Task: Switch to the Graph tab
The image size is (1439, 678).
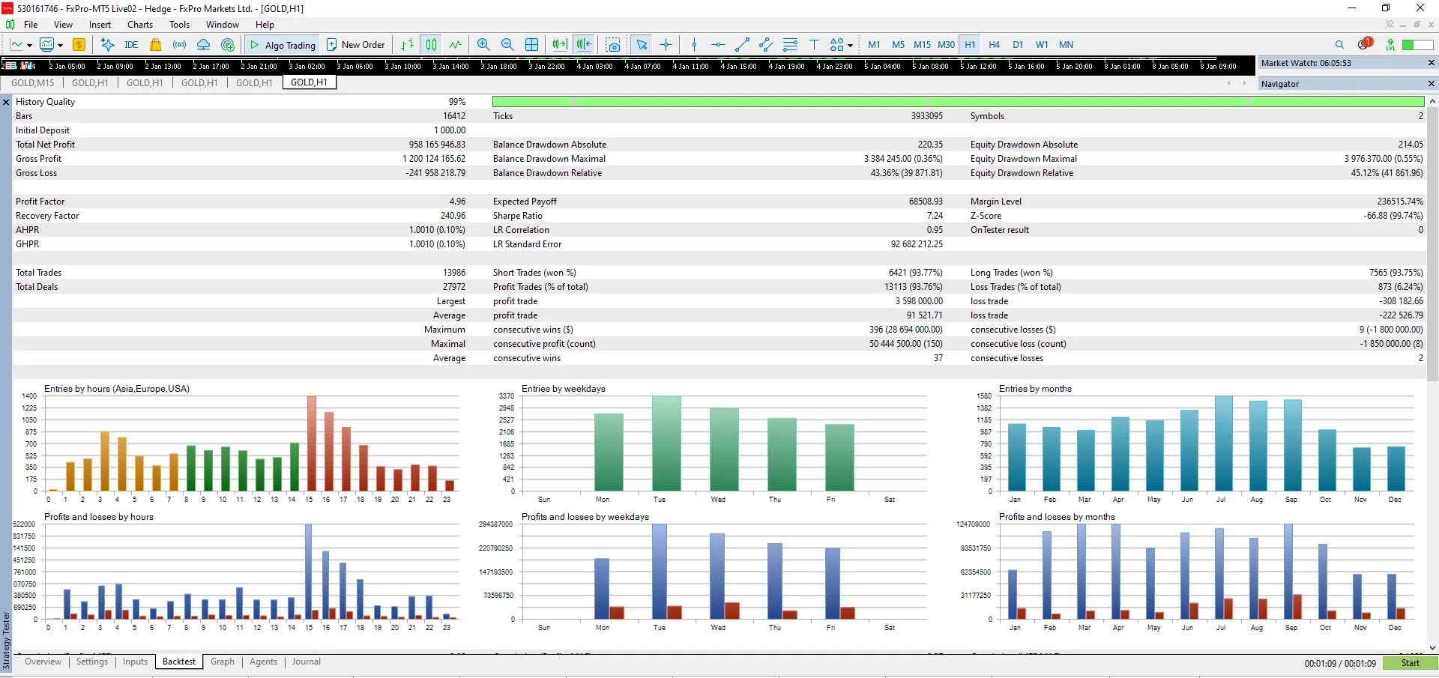Action: point(223,662)
